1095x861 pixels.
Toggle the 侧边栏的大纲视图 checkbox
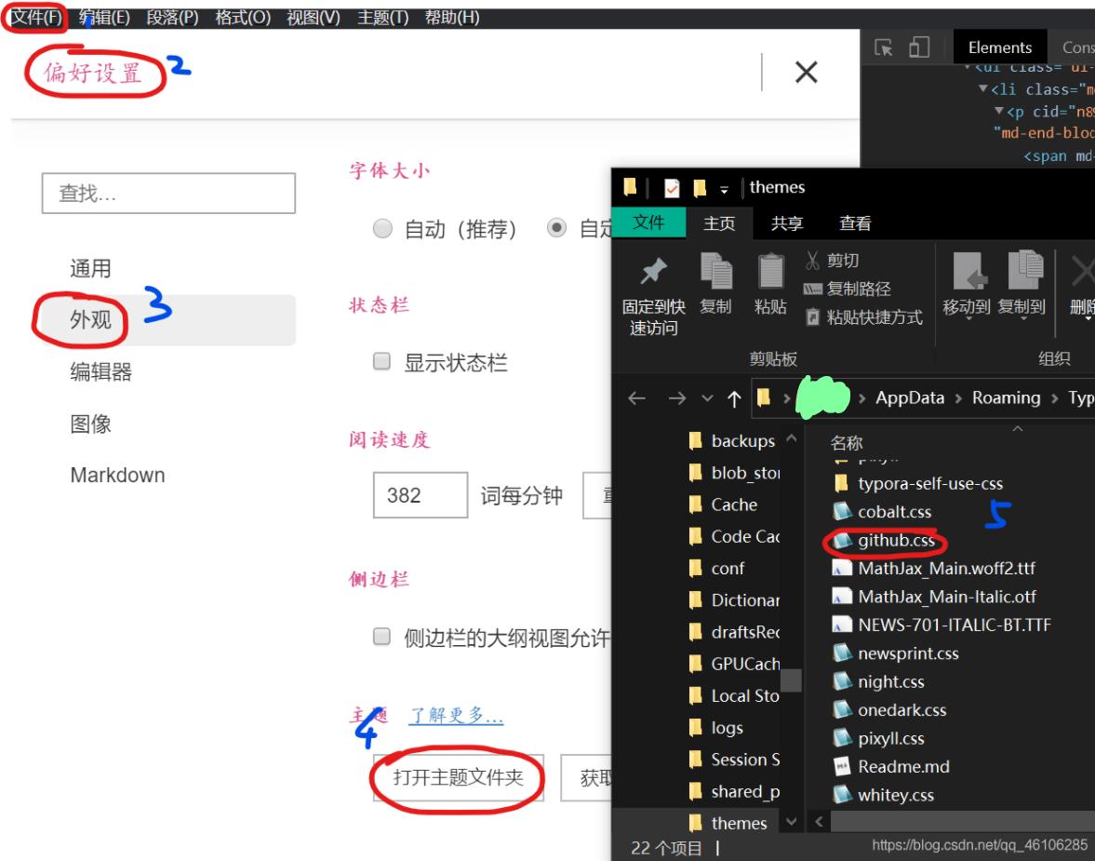pos(381,636)
